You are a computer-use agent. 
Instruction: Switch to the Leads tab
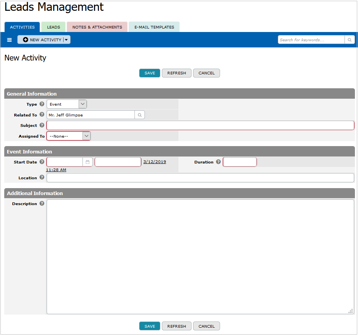point(54,27)
